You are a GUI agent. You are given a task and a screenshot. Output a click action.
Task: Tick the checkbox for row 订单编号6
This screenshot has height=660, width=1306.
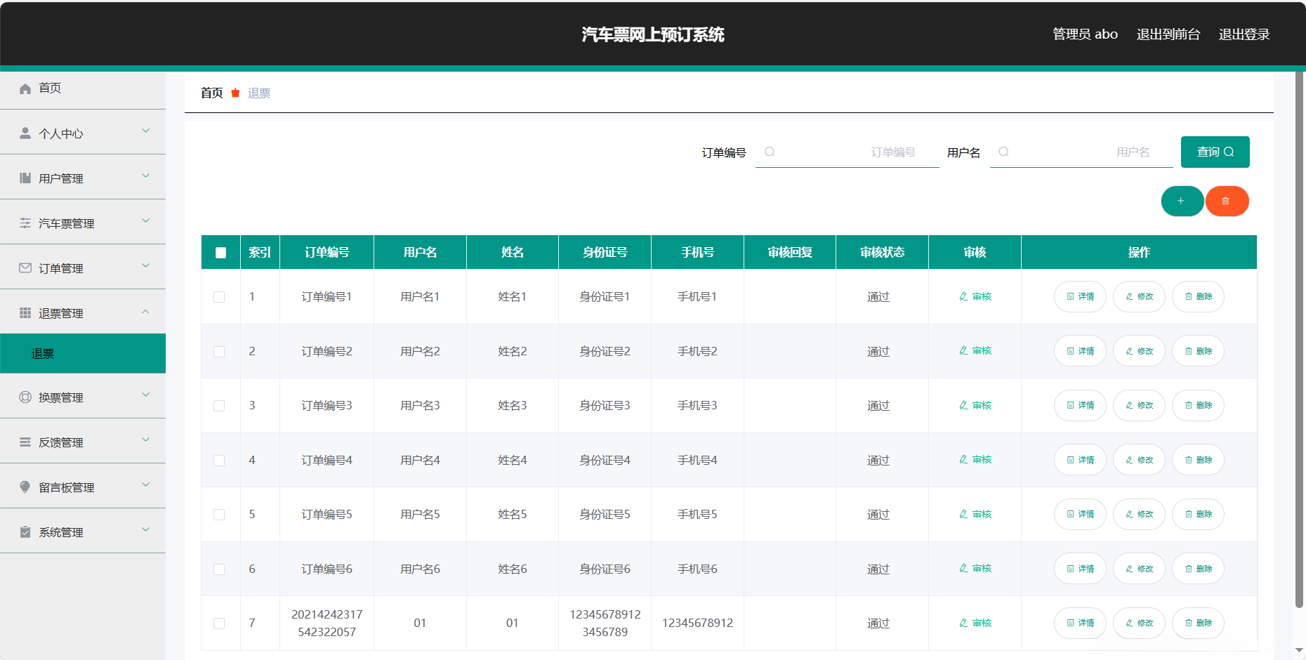[219, 569]
